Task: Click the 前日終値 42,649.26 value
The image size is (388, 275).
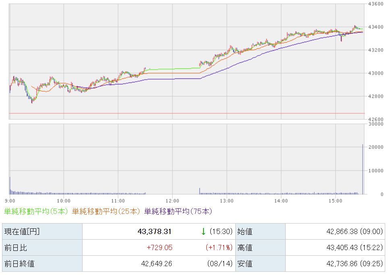Action: pyautogui.click(x=156, y=264)
